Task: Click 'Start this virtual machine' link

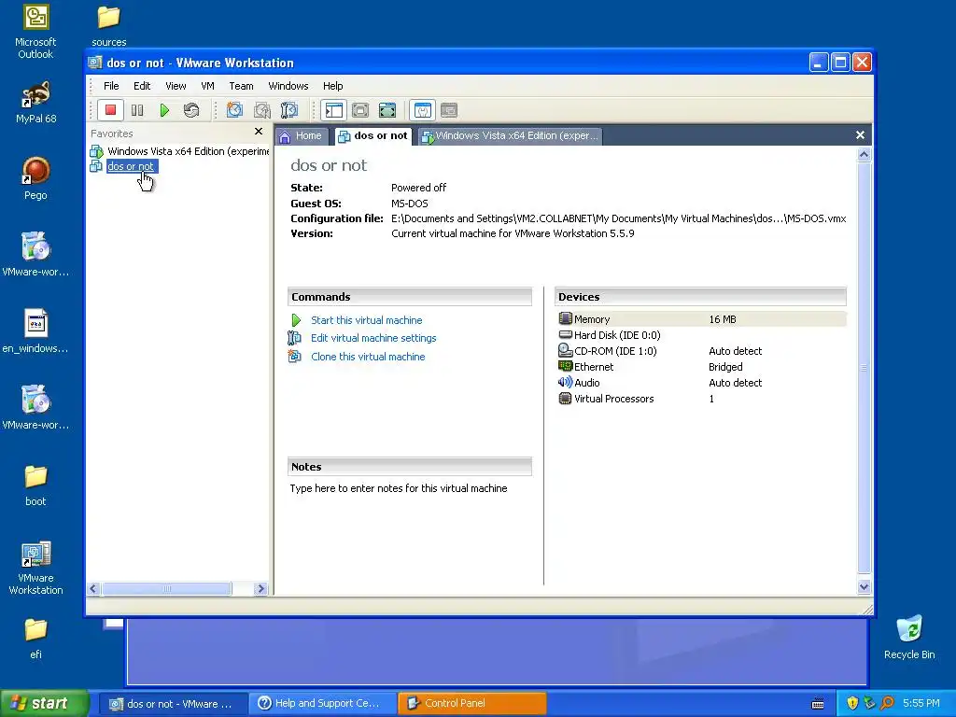Action: click(366, 320)
